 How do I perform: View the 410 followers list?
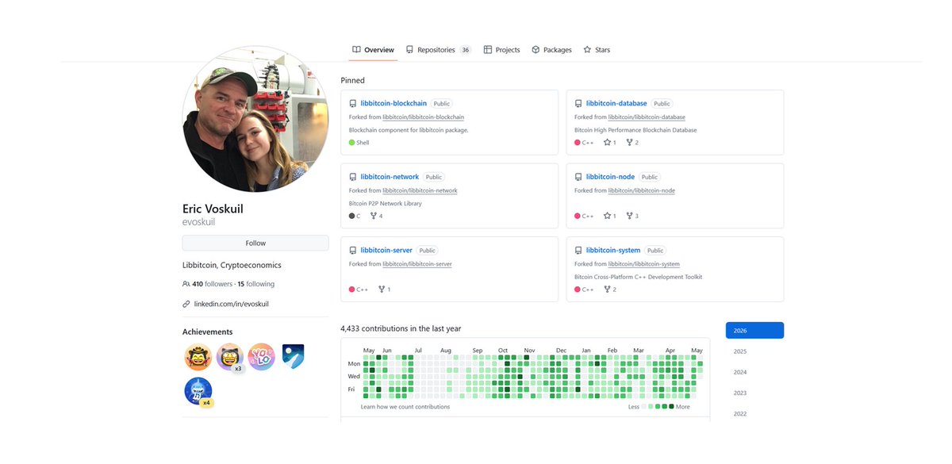[212, 284]
